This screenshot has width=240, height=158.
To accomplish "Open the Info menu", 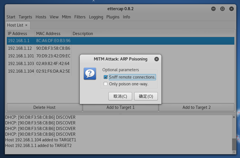I will tap(126, 17).
